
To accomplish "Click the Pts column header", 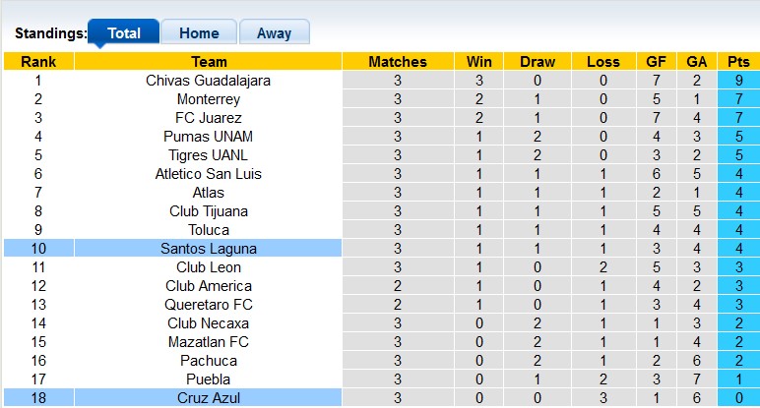I will tap(737, 61).
